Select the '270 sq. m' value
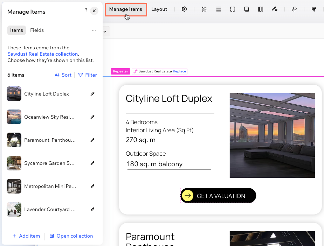The height and width of the screenshot is (246, 324). pos(141,140)
